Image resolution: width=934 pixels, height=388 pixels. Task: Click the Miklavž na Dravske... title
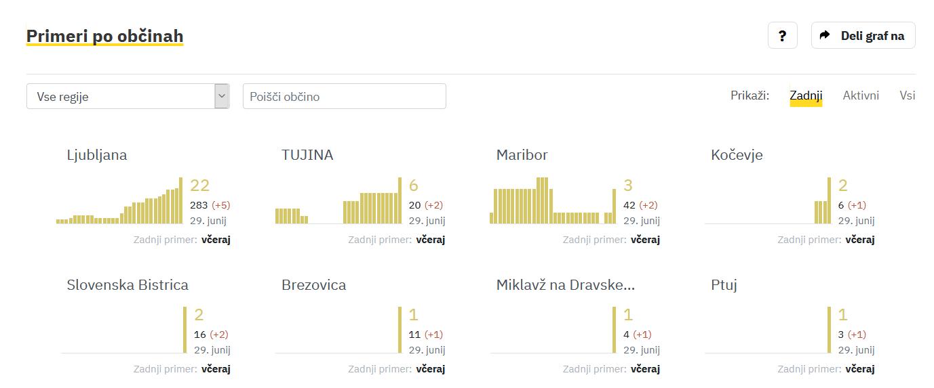[565, 285]
